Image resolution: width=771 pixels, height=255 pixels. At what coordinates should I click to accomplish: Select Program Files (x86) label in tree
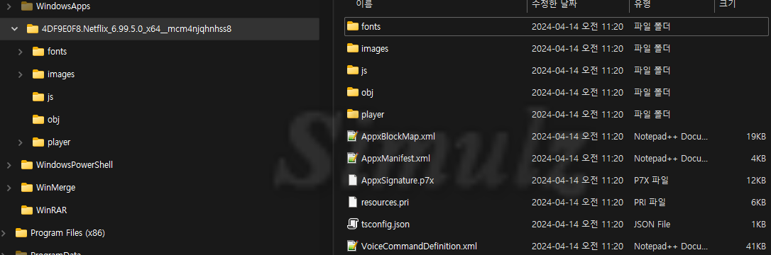[67, 232]
